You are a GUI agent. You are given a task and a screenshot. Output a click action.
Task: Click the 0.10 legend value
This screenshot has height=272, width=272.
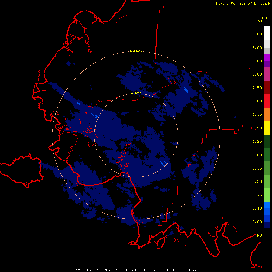[x=257, y=209]
